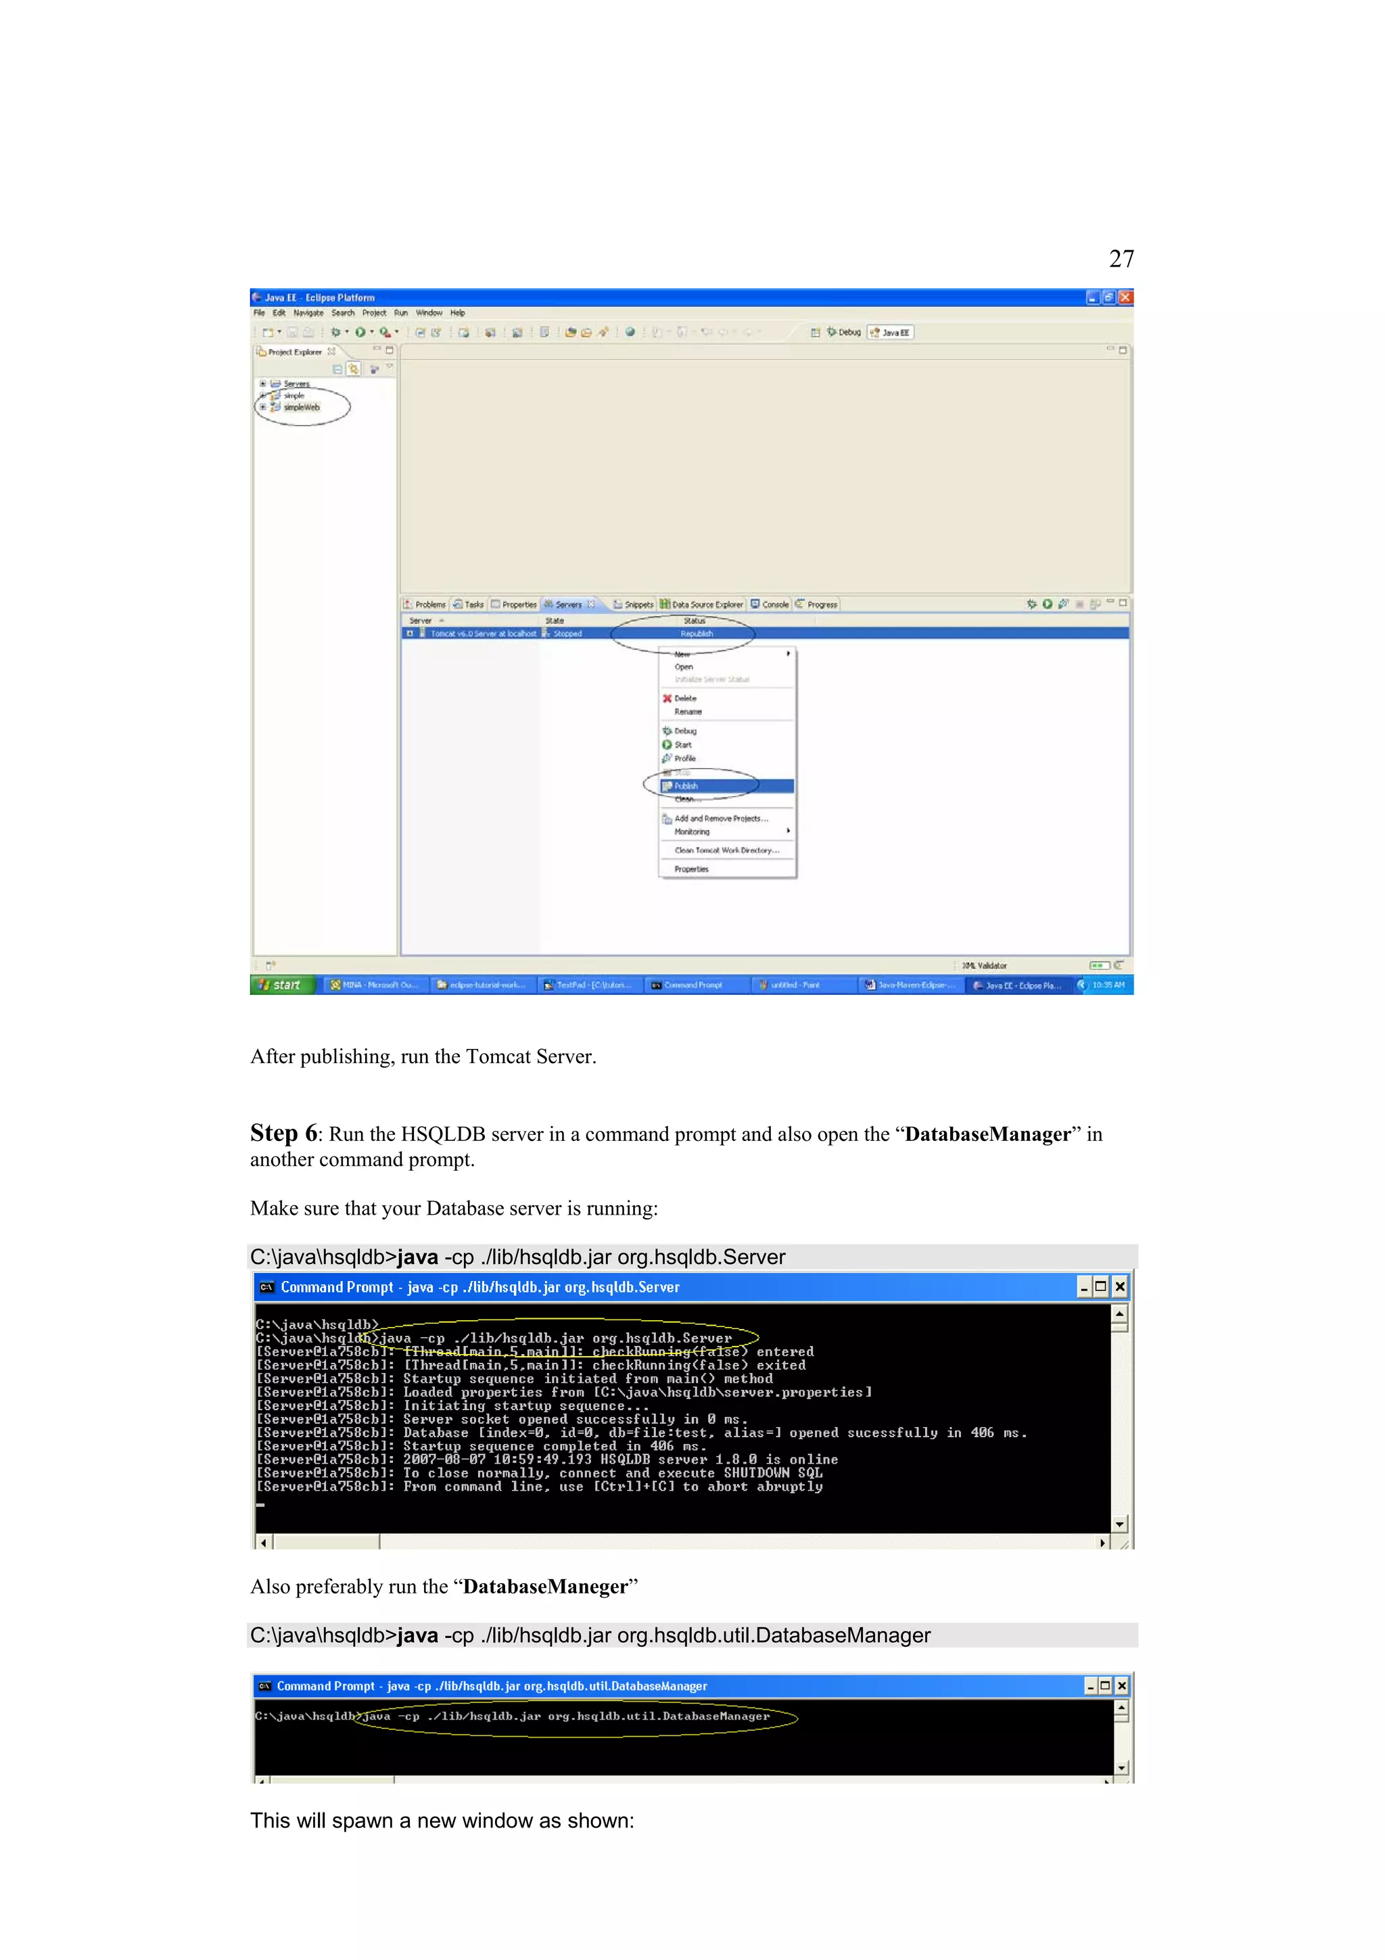Click the Open Perspective icon
Image resolution: width=1385 pixels, height=1960 pixels.
pos(815,332)
